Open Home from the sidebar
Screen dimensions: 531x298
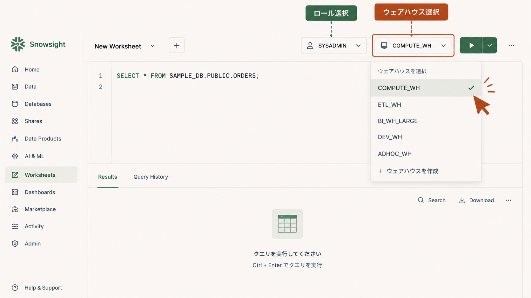(x=32, y=69)
